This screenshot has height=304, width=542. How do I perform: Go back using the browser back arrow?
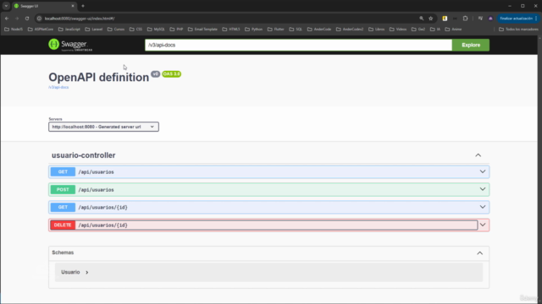(x=7, y=19)
